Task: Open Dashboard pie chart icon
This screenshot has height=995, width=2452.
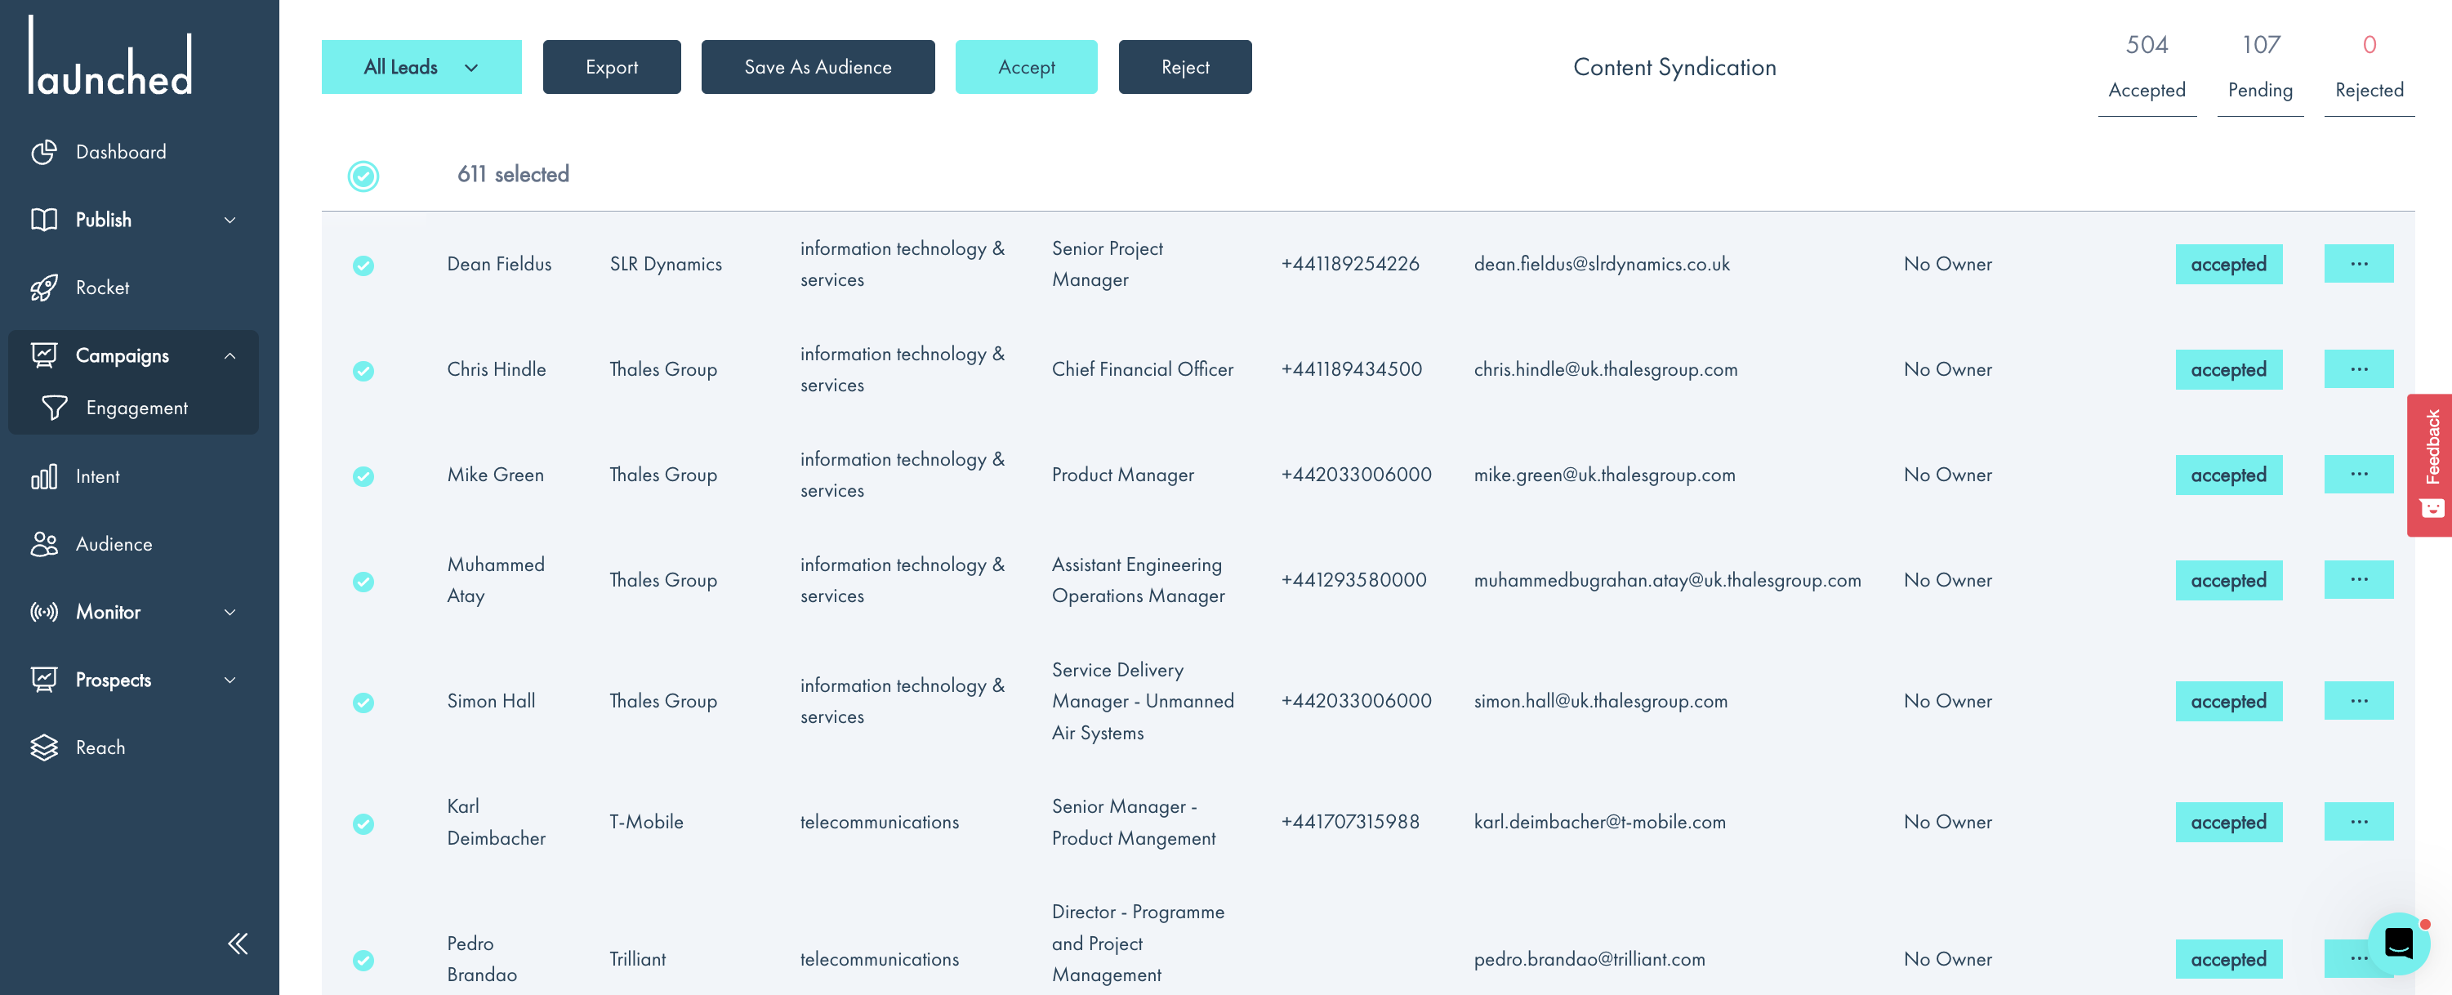Action: (x=44, y=152)
